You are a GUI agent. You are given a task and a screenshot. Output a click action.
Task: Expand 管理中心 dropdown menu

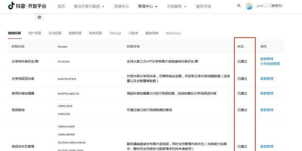pos(148,6)
